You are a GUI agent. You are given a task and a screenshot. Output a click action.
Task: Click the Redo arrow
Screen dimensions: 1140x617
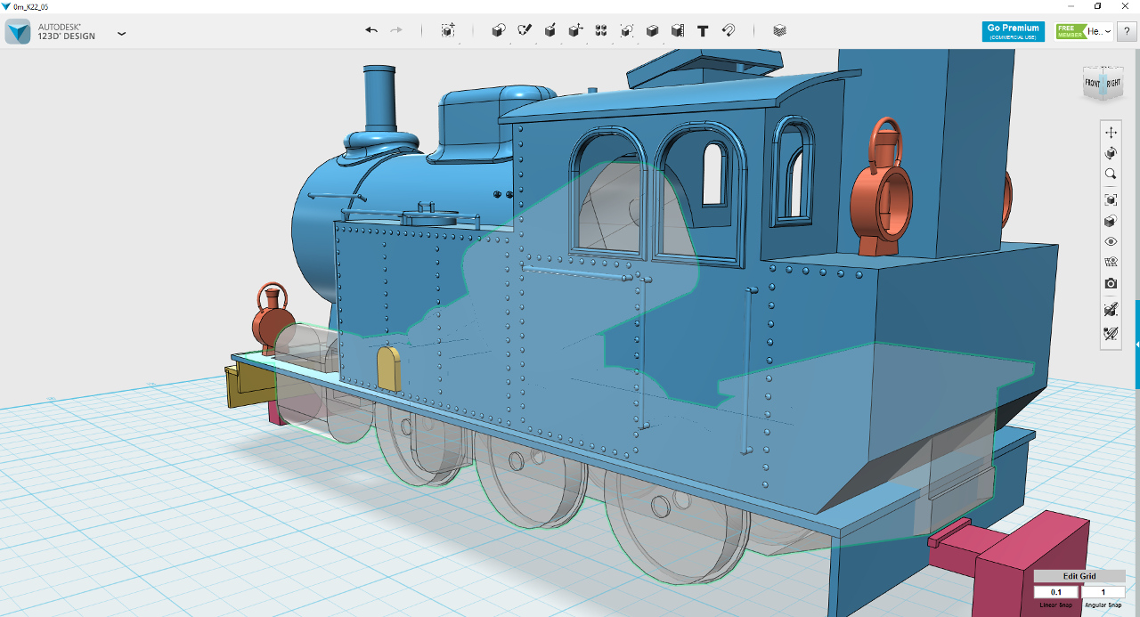396,30
